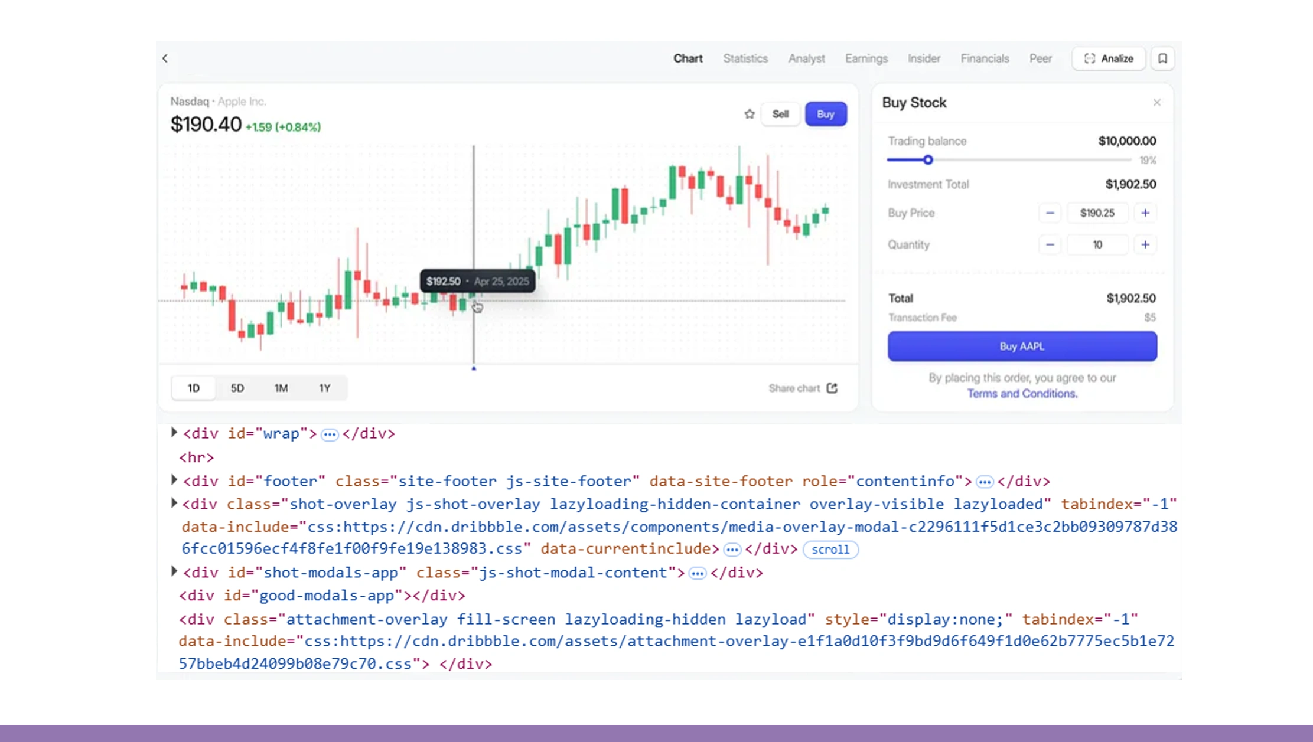Click the Share chart export icon

832,388
